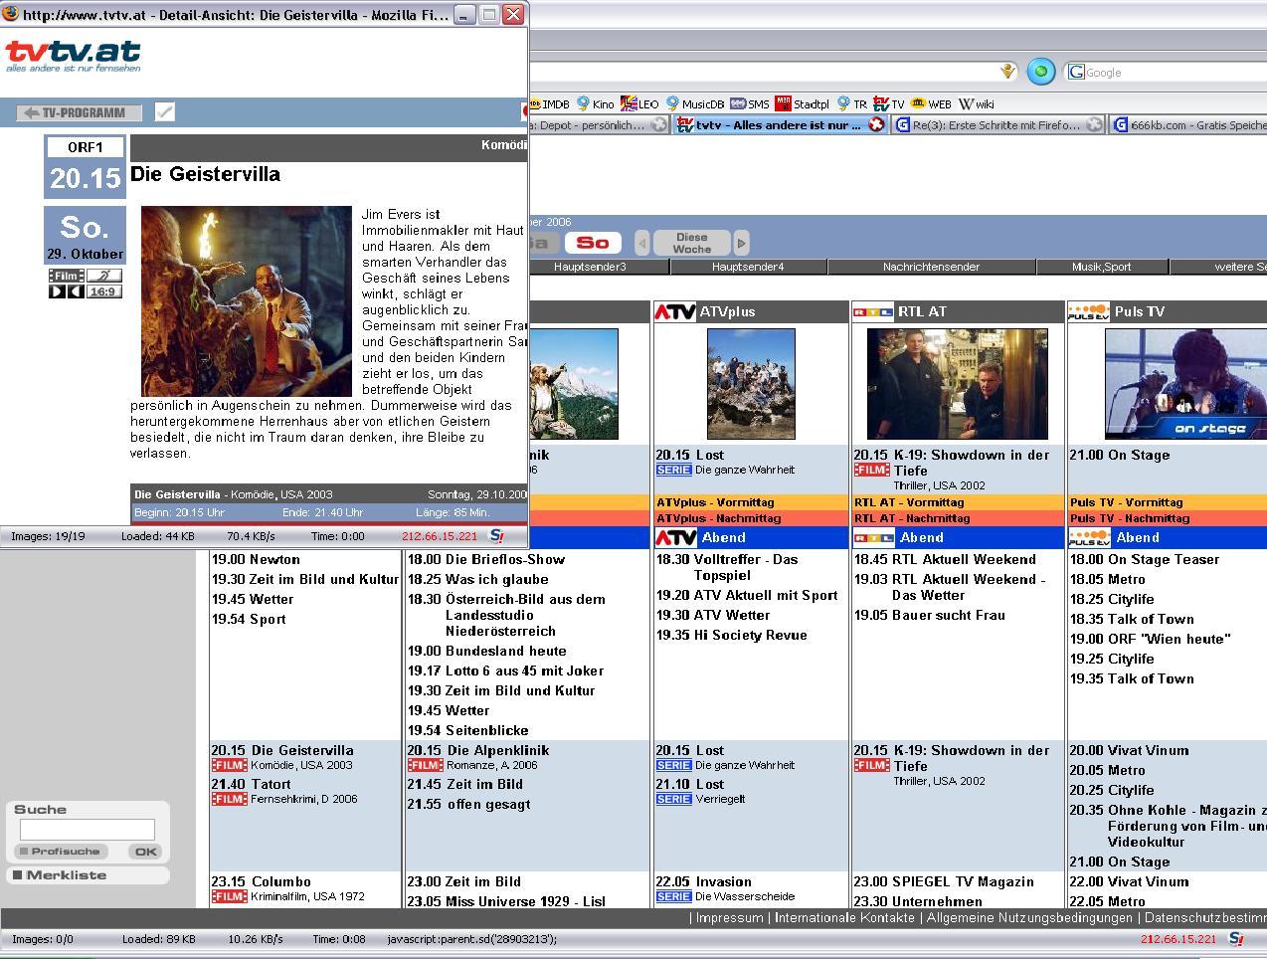Open the TR bookmark

tap(852, 103)
